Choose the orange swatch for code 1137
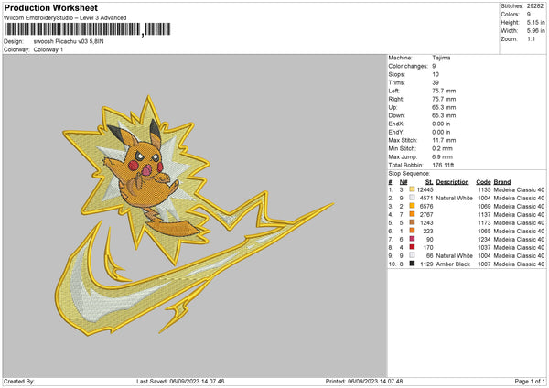549x388 pixels. pyautogui.click(x=412, y=214)
